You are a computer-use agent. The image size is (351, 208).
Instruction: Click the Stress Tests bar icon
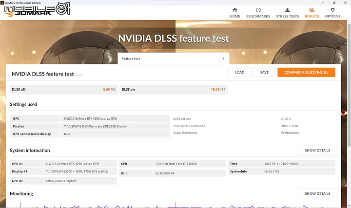[288, 10]
